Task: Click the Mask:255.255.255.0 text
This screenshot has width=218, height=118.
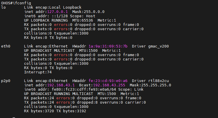Action: click(x=151, y=85)
